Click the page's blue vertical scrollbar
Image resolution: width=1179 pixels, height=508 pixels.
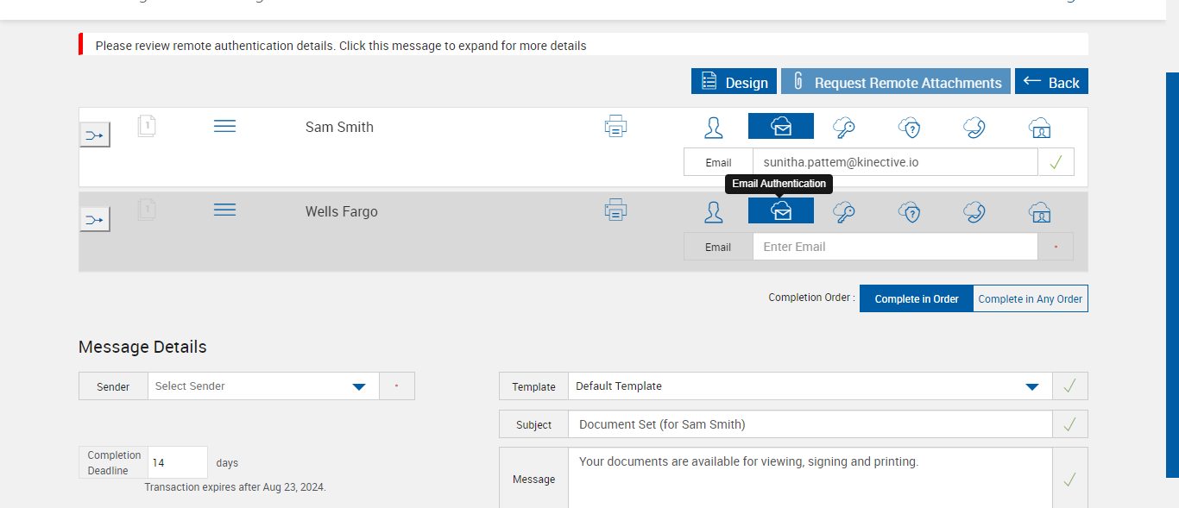pyautogui.click(x=1172, y=274)
